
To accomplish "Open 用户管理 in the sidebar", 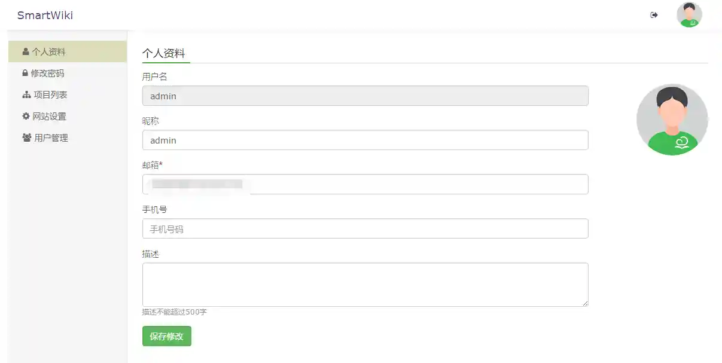I will (51, 138).
